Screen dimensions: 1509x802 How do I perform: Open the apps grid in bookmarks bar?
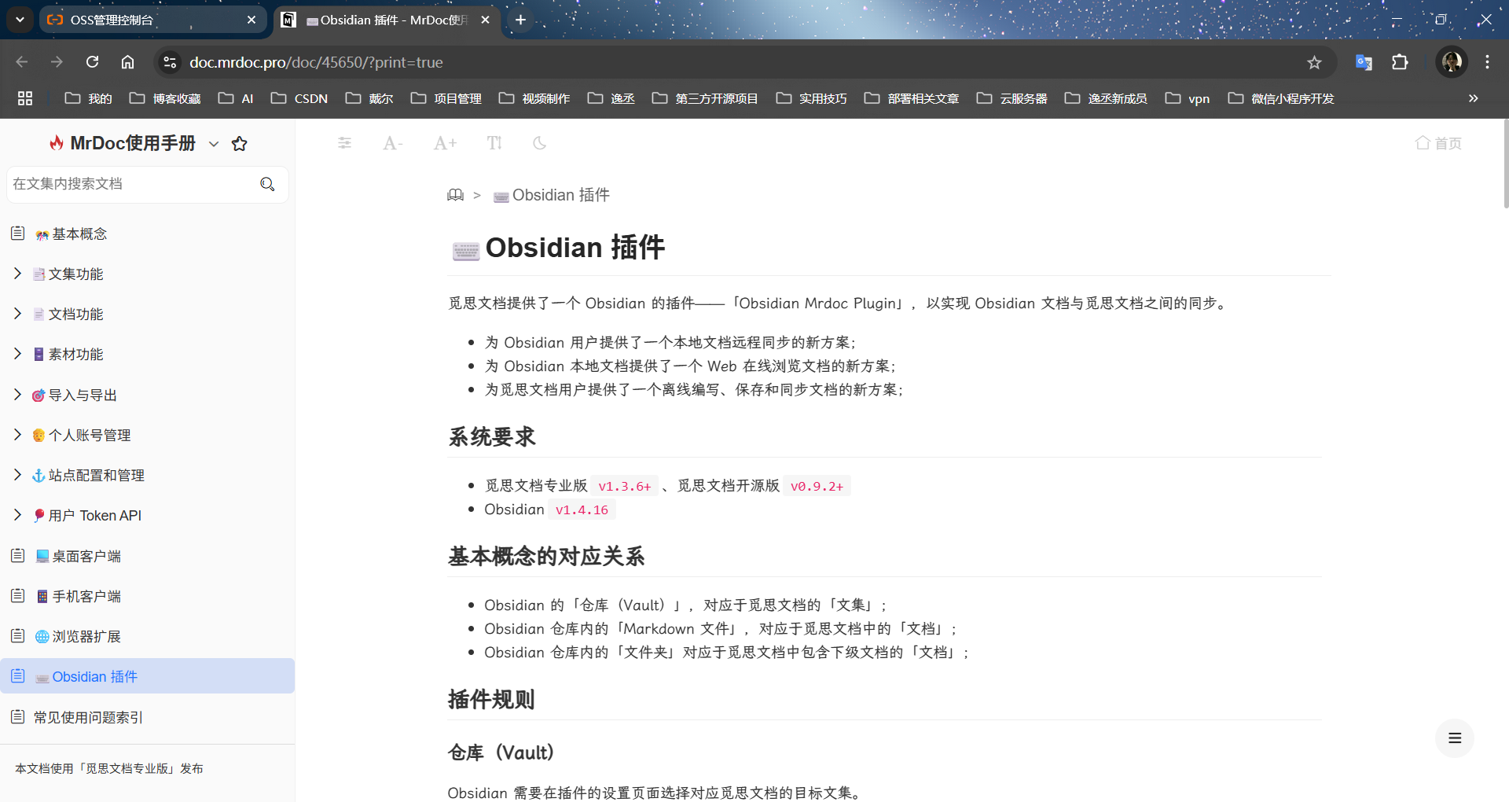tap(25, 98)
